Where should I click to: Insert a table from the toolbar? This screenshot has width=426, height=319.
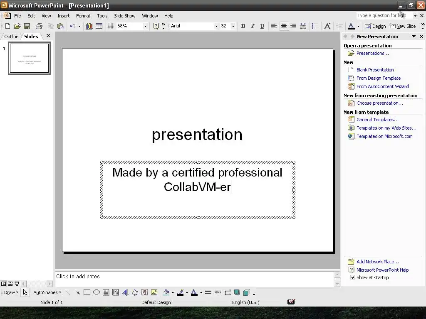pyautogui.click(x=99, y=26)
